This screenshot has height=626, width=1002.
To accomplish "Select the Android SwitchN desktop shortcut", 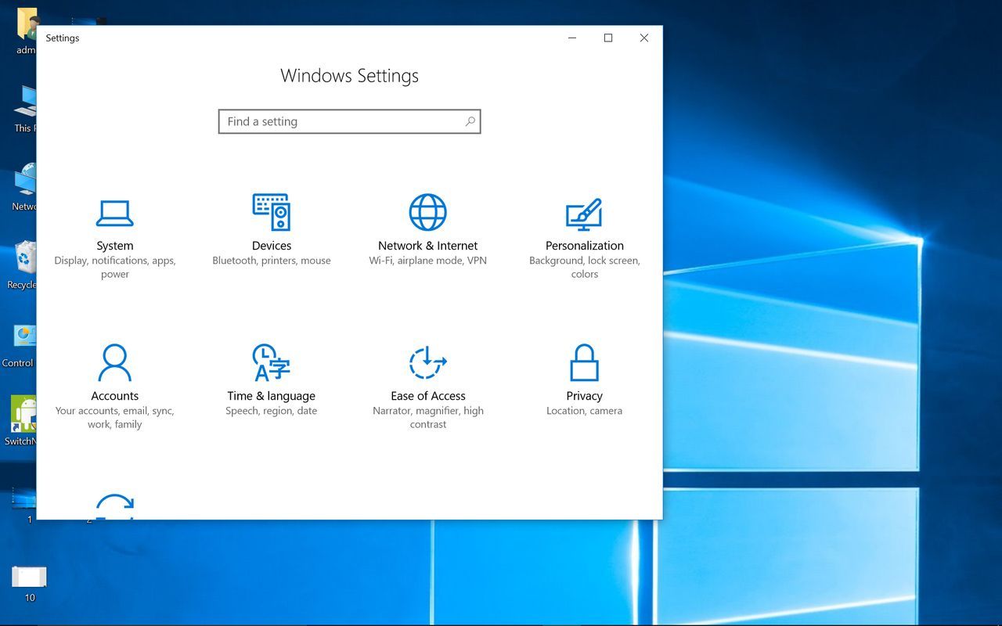I will tap(23, 415).
